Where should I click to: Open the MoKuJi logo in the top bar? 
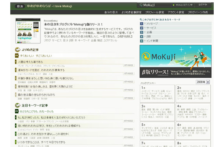point(147,5)
